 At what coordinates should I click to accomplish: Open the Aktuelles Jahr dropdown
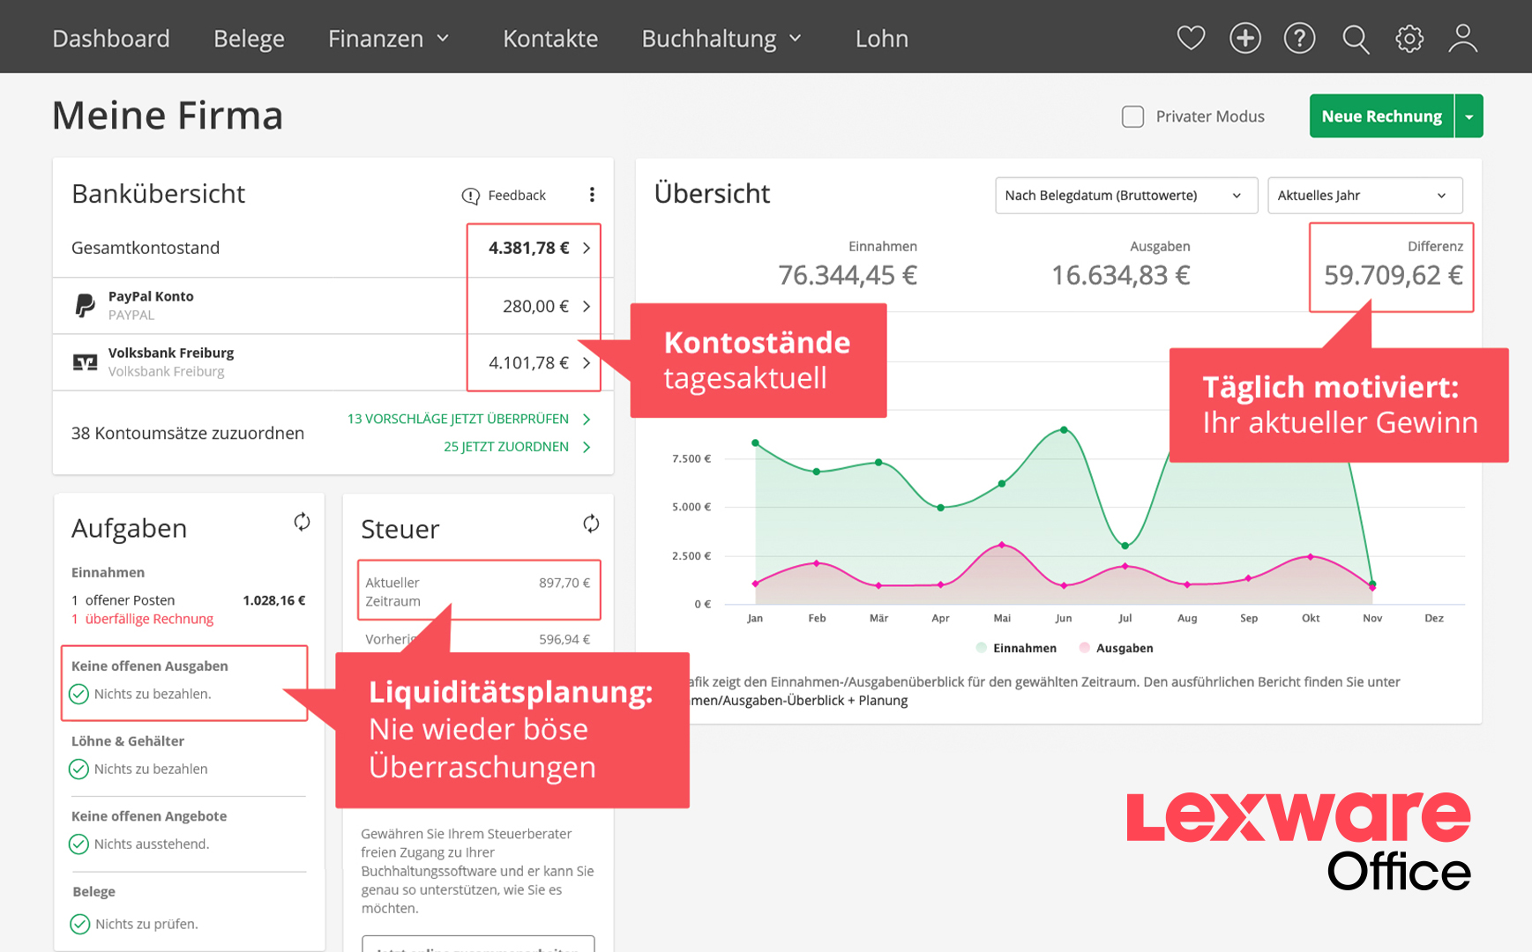pos(1364,195)
